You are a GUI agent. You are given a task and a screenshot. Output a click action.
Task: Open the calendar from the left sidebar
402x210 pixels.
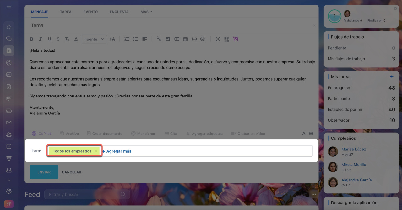[9, 75]
